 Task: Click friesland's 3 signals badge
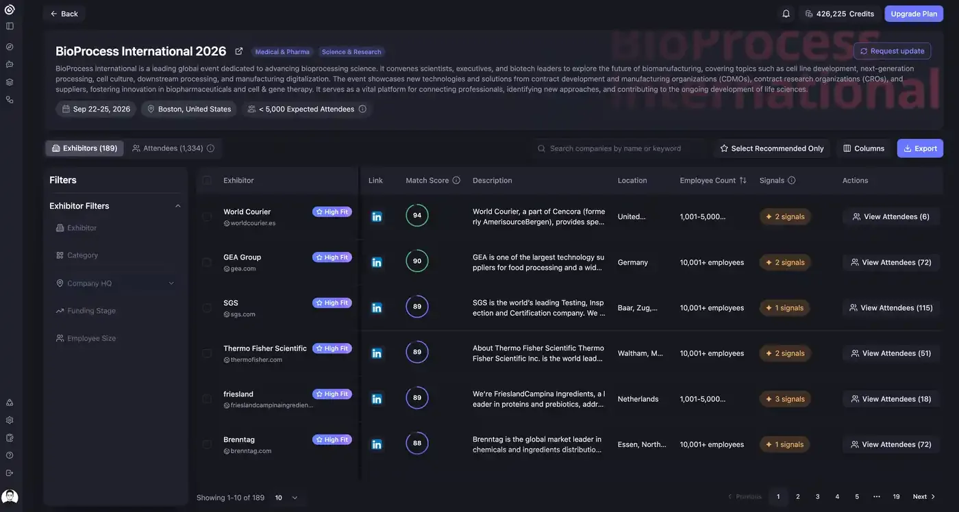[784, 399]
